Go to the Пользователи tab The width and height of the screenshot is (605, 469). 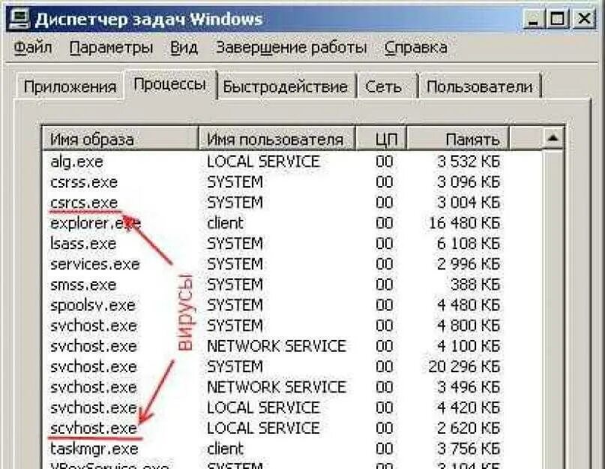480,86
